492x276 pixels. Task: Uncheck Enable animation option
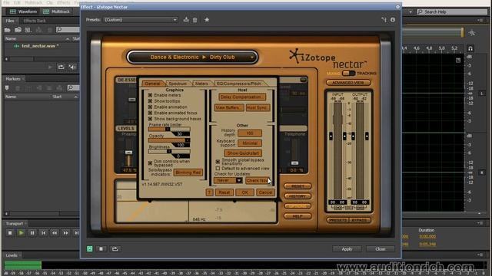[150, 107]
